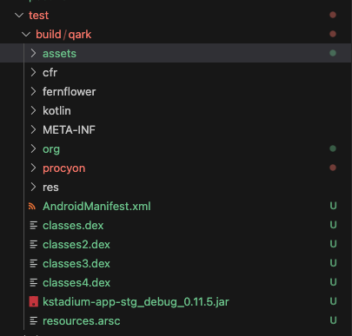Image resolution: width=352 pixels, height=336 pixels.
Task: Click the U badge on AndroidManifest.xml row
Action: pyautogui.click(x=333, y=206)
